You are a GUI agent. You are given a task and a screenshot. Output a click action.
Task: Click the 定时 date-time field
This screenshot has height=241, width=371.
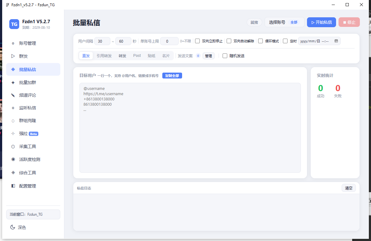(319, 41)
